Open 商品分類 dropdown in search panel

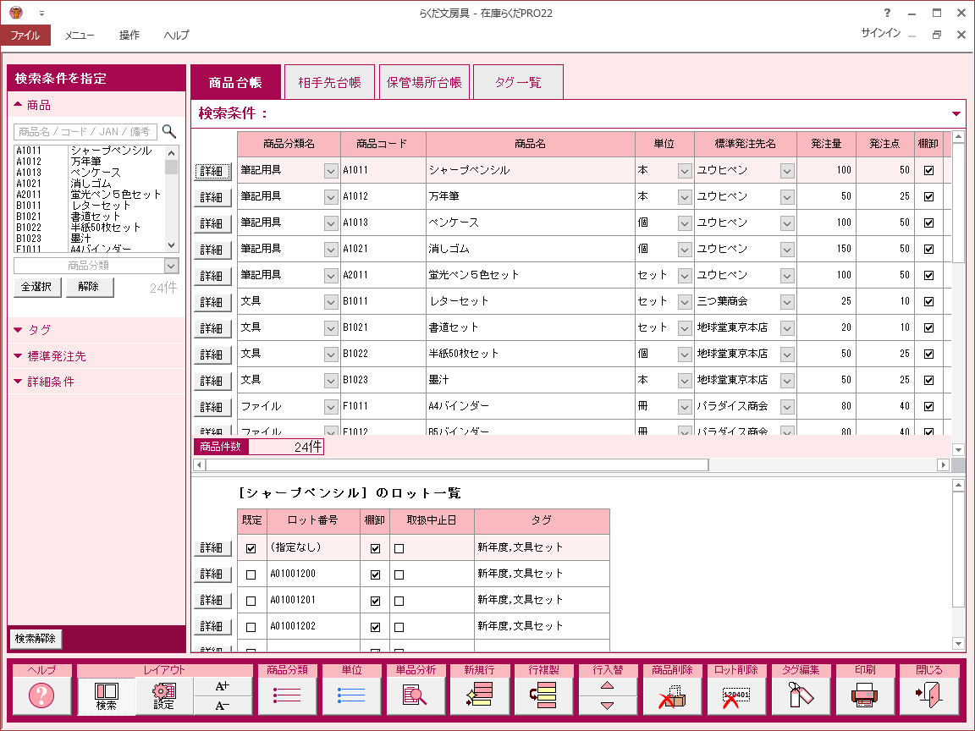click(171, 266)
